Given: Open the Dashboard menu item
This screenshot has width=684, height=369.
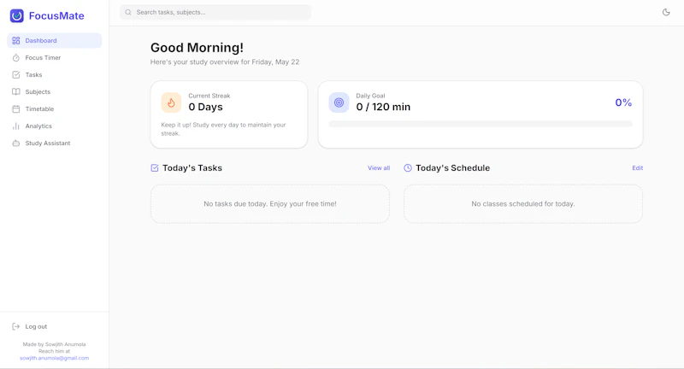Looking at the screenshot, I should coord(55,40).
